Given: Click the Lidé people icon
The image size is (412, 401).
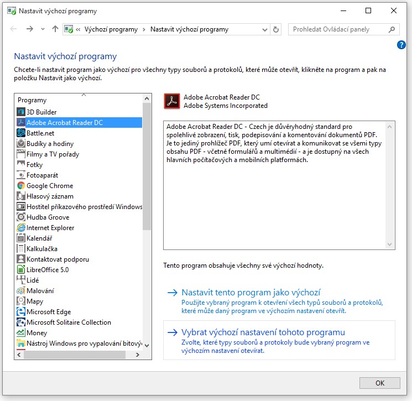Looking at the screenshot, I should click(x=21, y=280).
